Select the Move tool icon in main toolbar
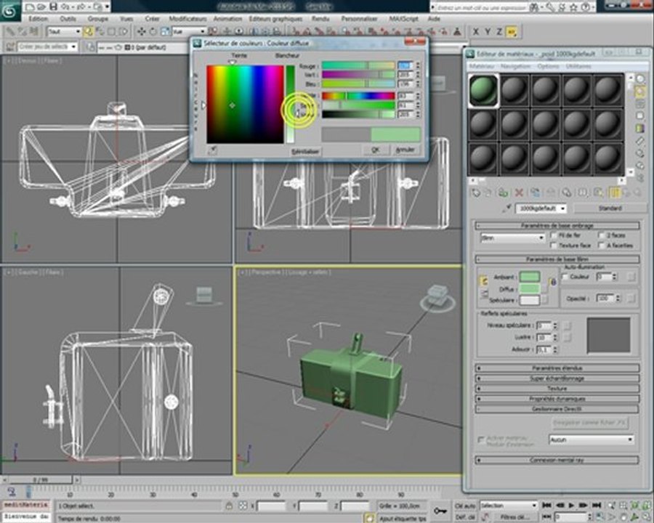This screenshot has height=523, width=654. click(142, 31)
